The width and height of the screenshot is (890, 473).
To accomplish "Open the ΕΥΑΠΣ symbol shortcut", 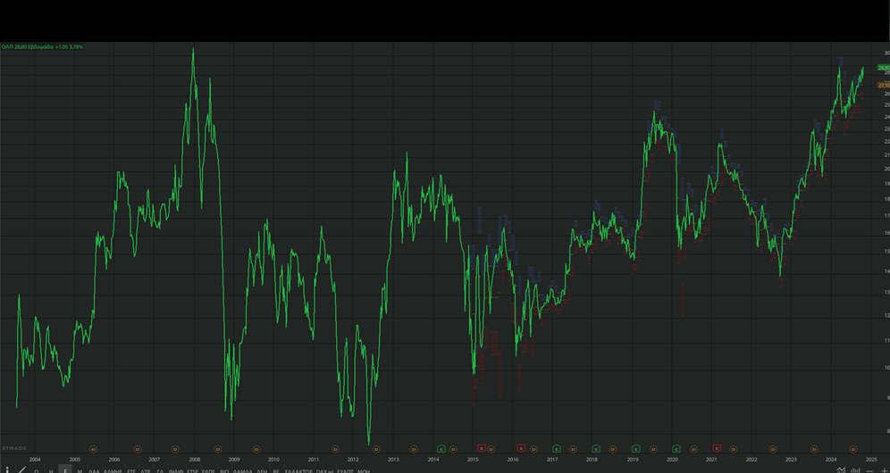I will [345, 470].
